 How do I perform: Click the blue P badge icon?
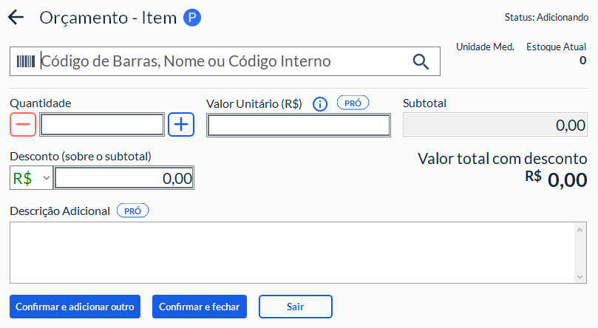tap(192, 18)
